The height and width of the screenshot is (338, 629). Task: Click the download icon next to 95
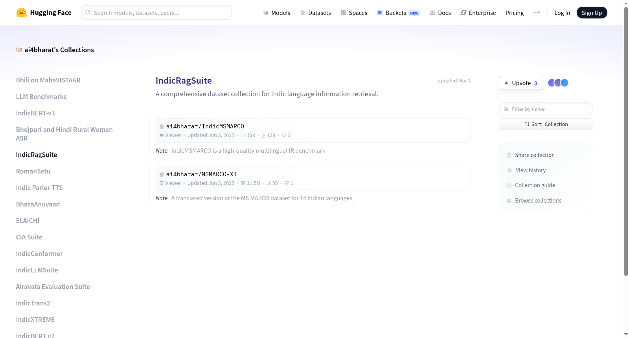tap(269, 183)
